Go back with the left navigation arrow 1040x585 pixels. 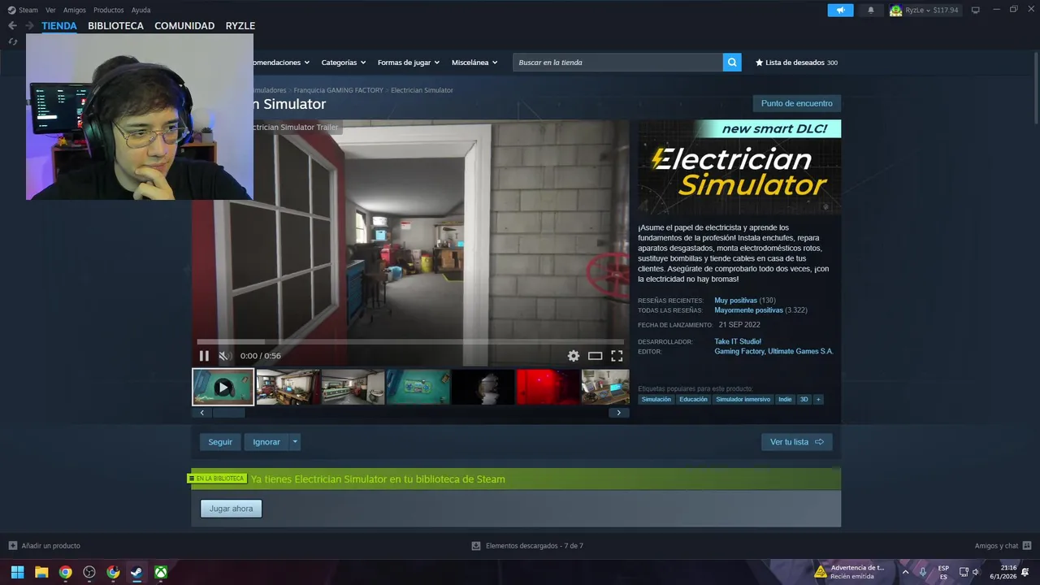[x=12, y=25]
